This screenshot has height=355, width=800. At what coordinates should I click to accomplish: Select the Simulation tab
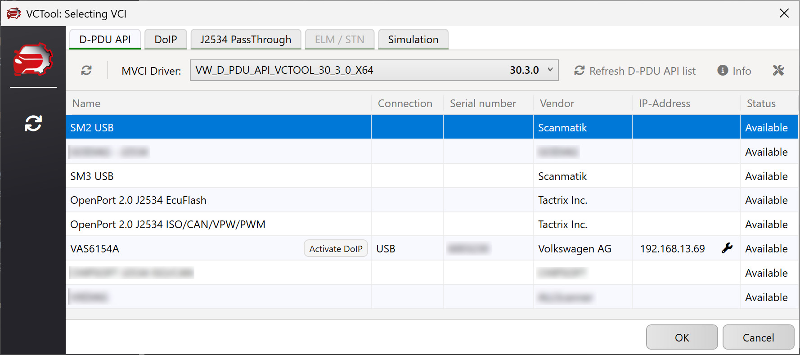pyautogui.click(x=413, y=40)
